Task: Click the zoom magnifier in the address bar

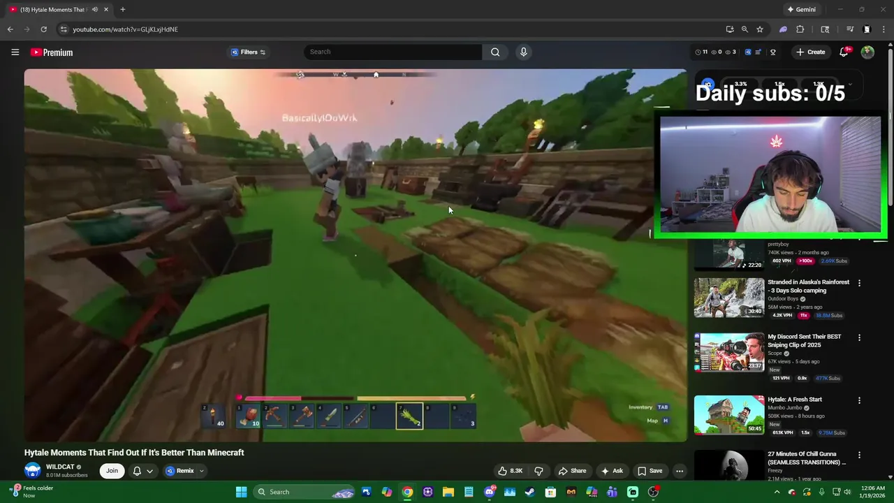Action: point(745,29)
